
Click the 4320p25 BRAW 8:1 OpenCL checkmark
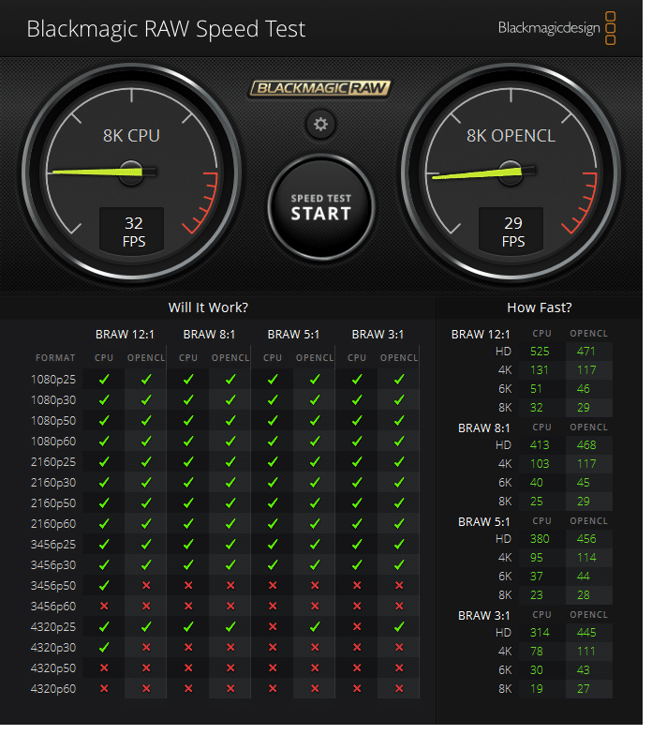tap(230, 626)
